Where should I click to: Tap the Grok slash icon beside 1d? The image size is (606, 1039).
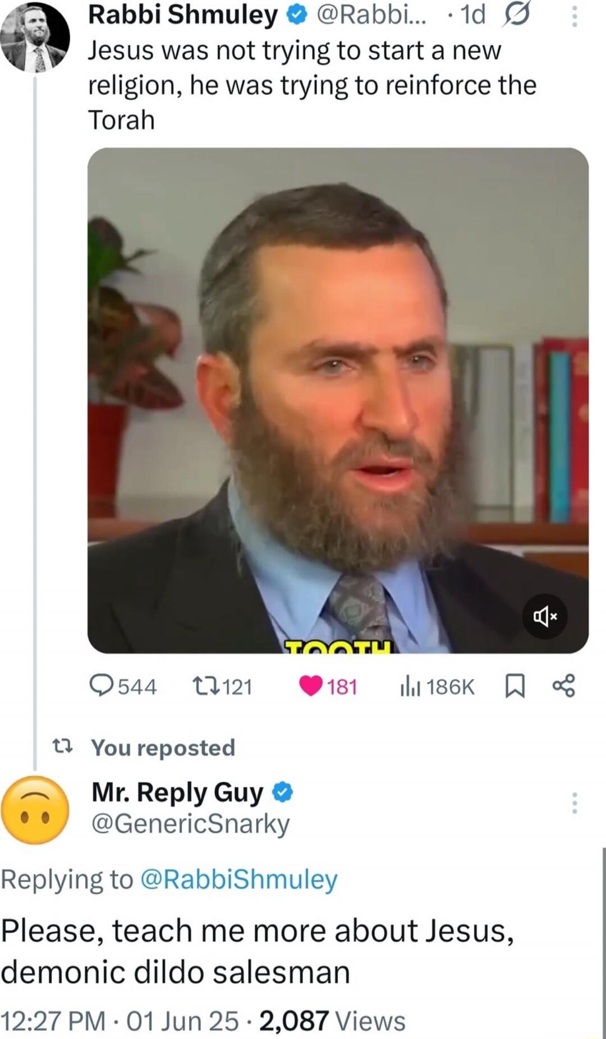[x=515, y=16]
